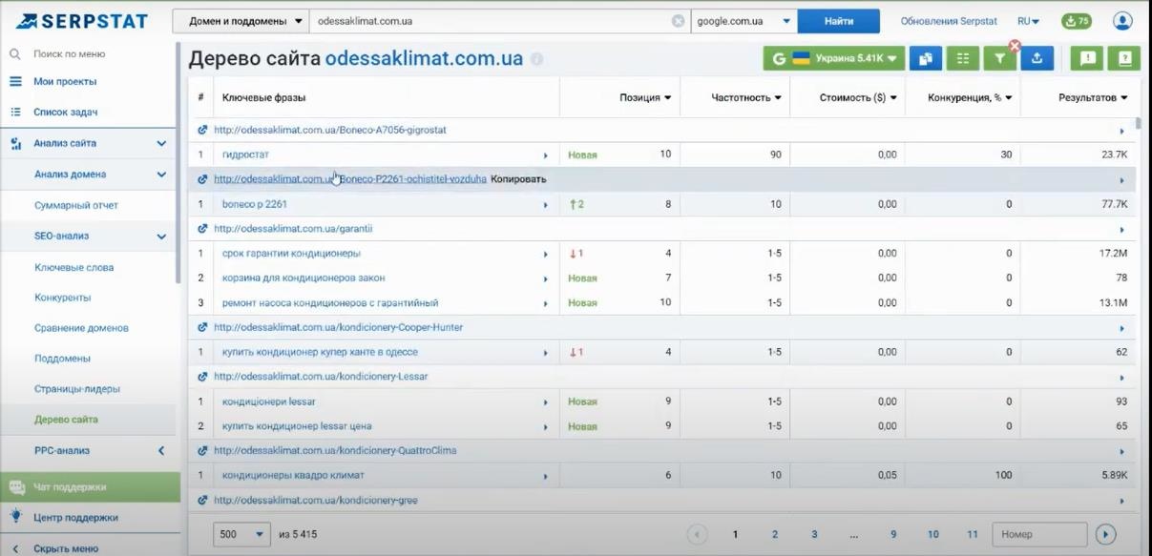Open the keyword гидростат link
1152x556 pixels.
244,154
